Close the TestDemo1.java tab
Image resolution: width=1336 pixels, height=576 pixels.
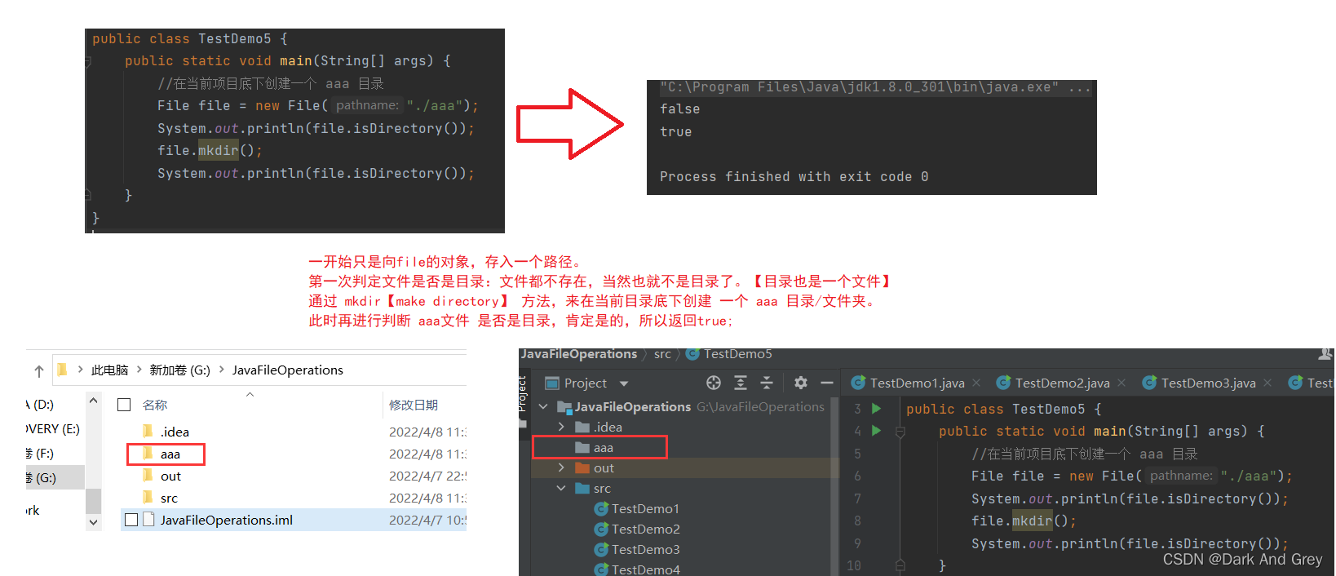(x=976, y=383)
